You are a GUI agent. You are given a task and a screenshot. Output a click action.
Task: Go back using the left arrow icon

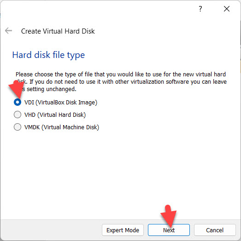click(x=8, y=31)
